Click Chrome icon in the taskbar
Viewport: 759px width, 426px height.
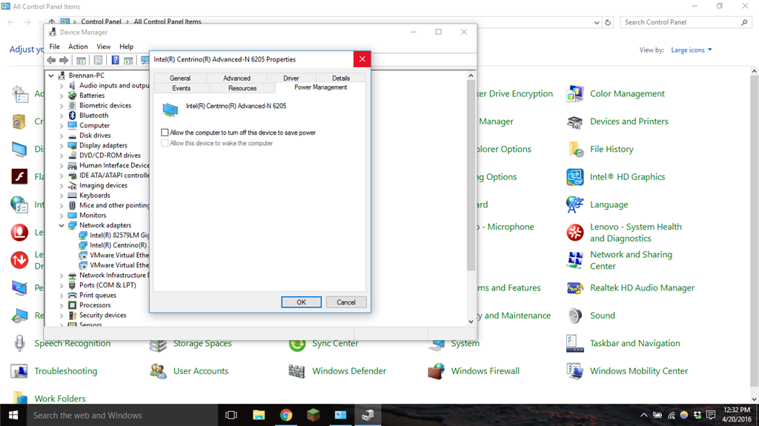286,415
